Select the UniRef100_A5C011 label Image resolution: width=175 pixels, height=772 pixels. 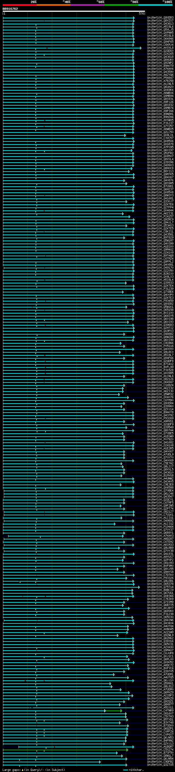pyautogui.click(x=160, y=707)
